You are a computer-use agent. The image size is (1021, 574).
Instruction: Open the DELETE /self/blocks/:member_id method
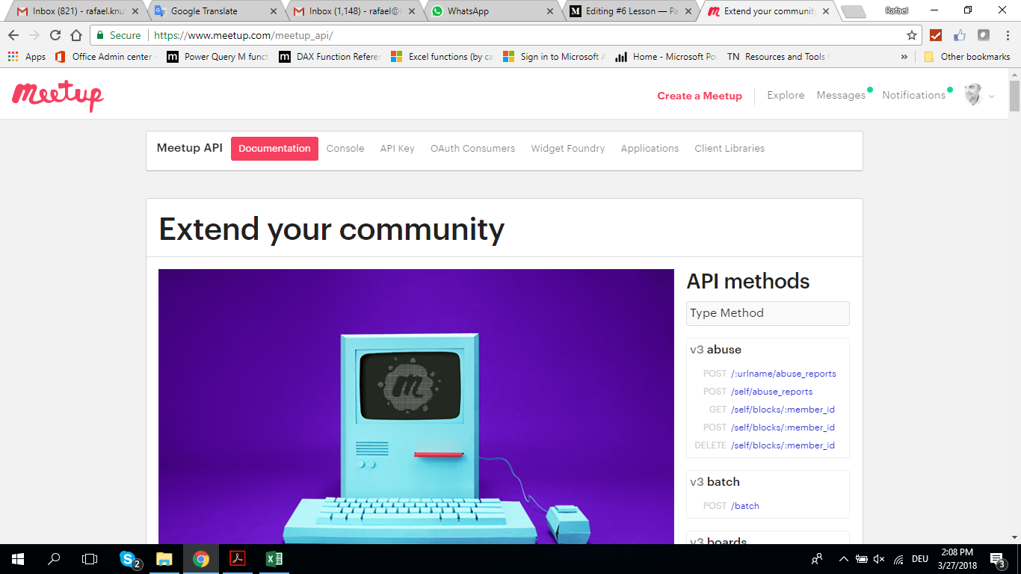783,445
